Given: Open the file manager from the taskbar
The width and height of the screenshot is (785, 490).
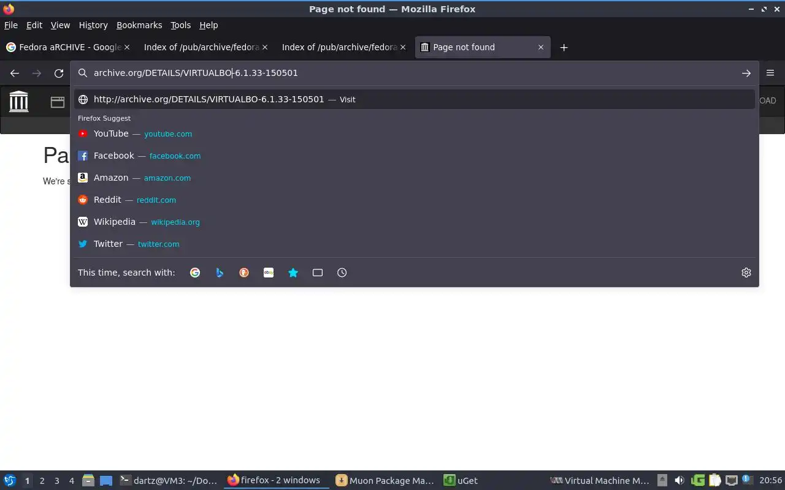Looking at the screenshot, I should 88,481.
